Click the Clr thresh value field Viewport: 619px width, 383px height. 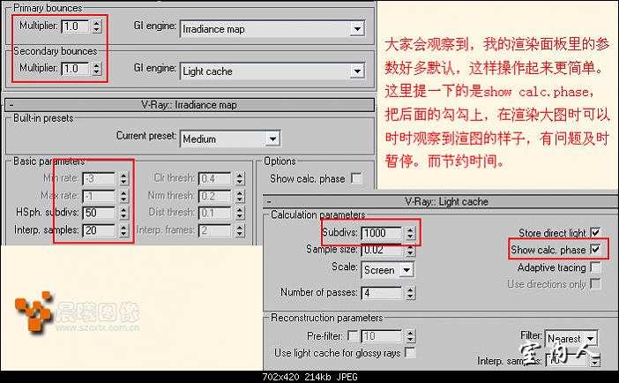[215, 178]
